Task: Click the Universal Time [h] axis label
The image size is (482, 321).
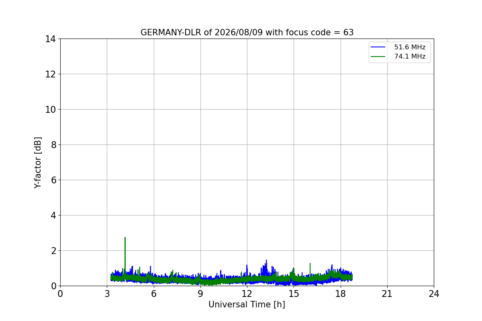Action: coord(247,305)
